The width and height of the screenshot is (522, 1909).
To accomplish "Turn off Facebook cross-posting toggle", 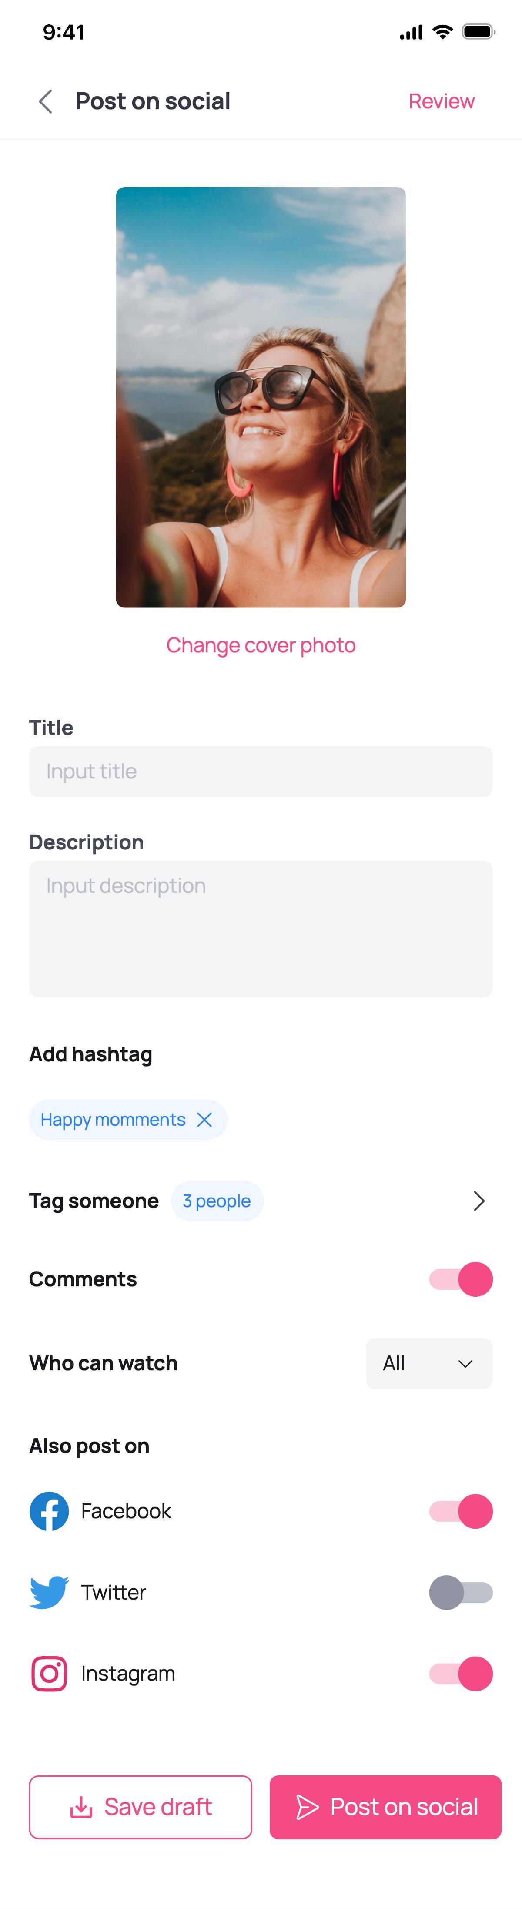I will pos(461,1510).
